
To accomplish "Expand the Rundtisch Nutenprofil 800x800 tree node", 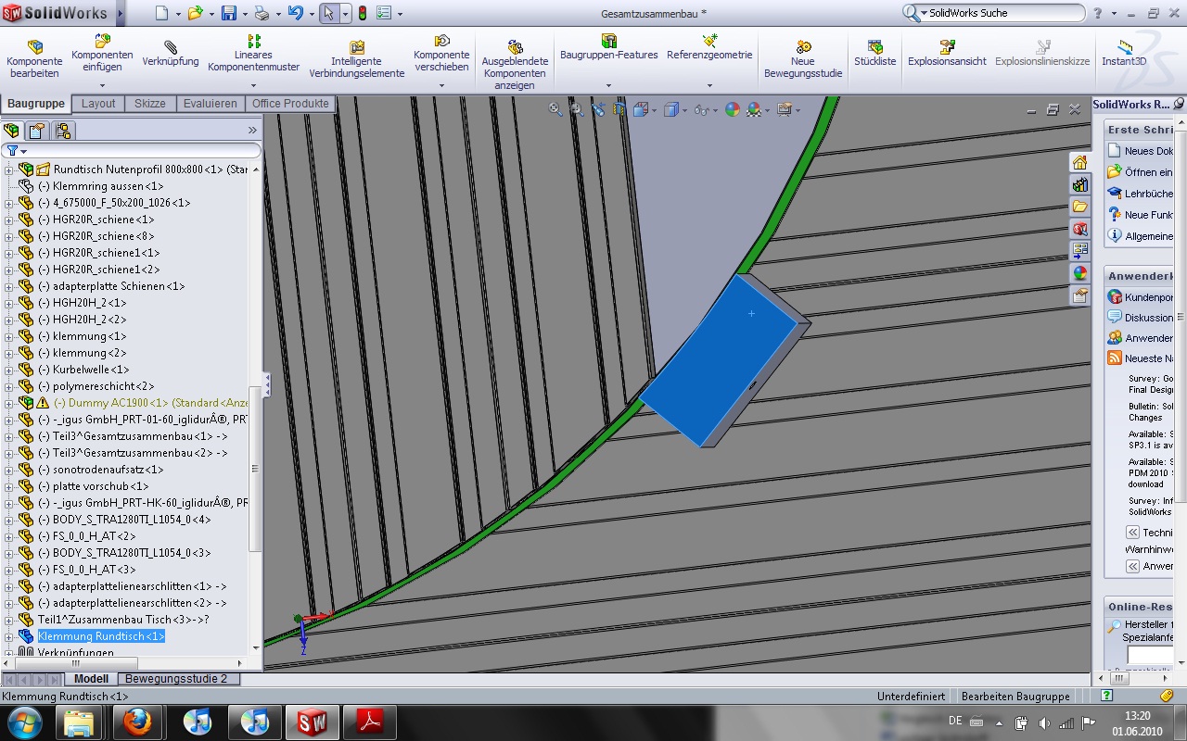I will pos(9,170).
